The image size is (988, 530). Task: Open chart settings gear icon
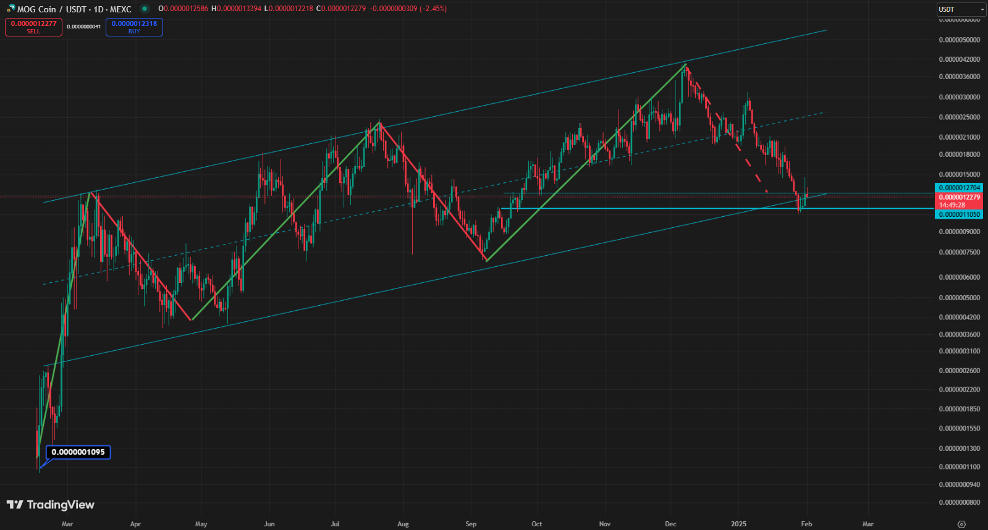coord(961,524)
